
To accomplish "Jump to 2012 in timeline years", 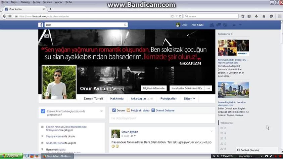I will [x=223, y=144].
